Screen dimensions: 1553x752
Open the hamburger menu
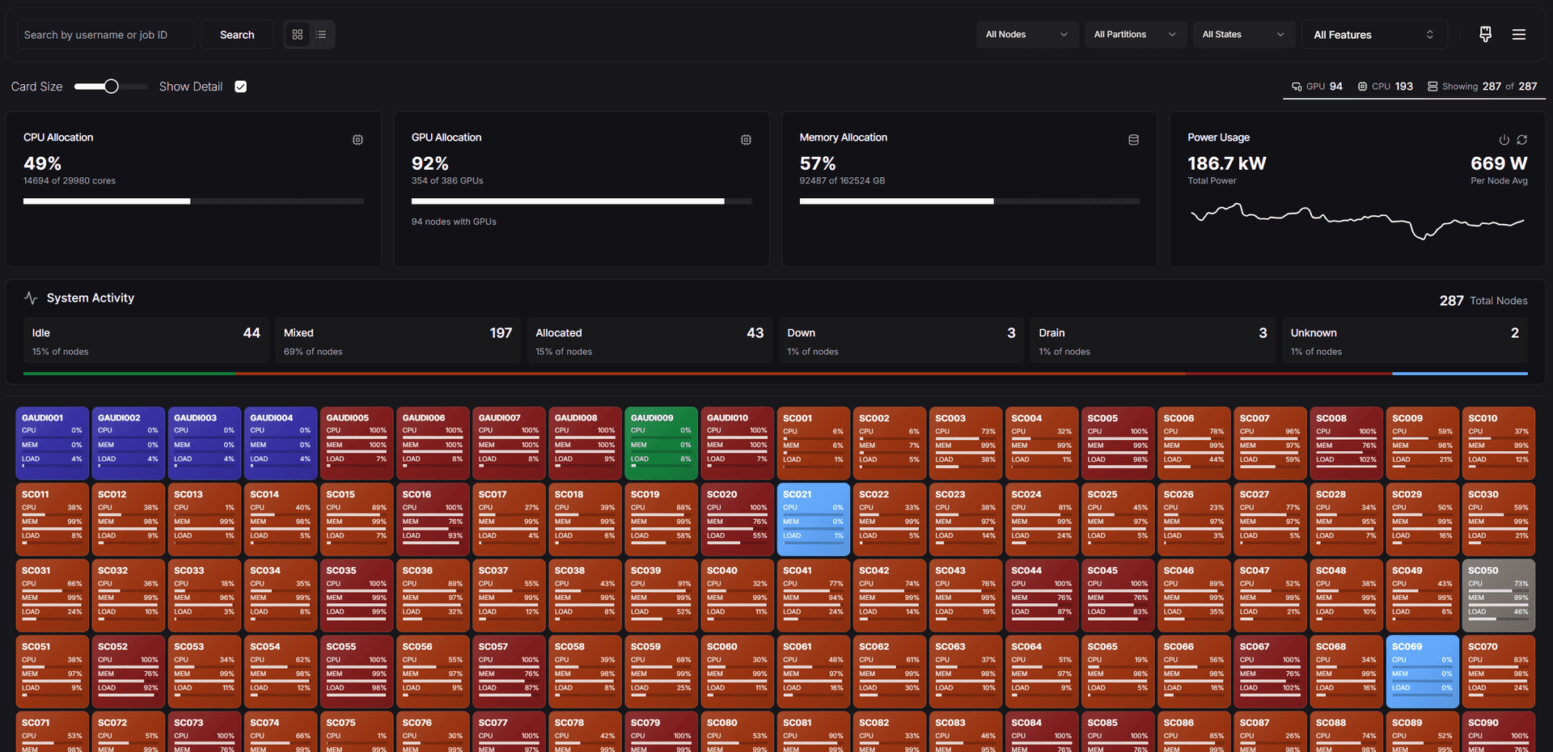point(1519,34)
